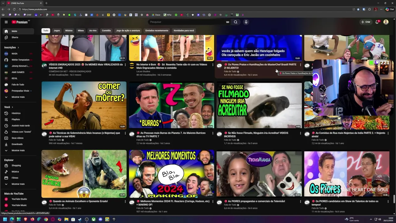Image resolution: width=396 pixels, height=223 pixels.
Task: Open options for Vídeos Engraçados 2025
Action: point(125,65)
